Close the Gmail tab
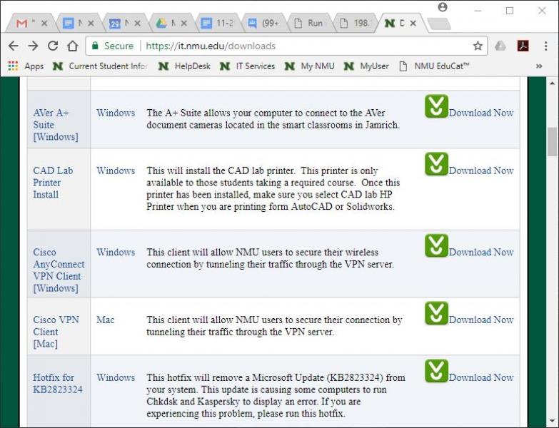Screen dimensions: 559x428 pos(44,23)
